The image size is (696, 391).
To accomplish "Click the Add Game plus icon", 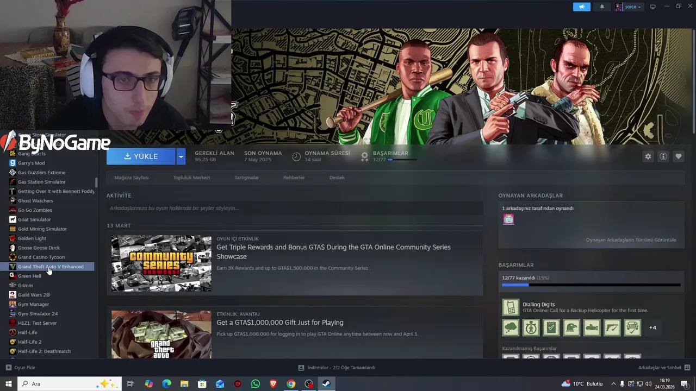I will (9, 368).
